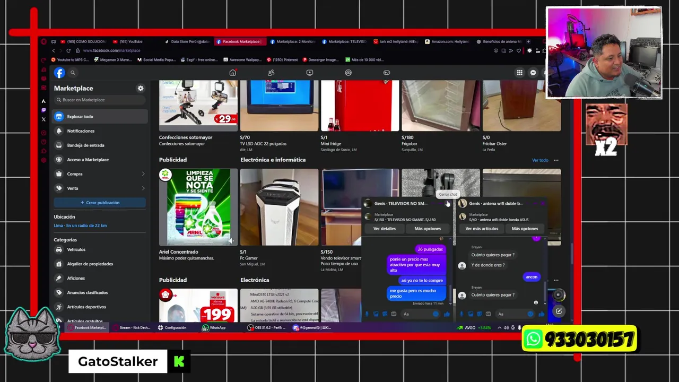Click Ver más artículos button
The width and height of the screenshot is (679, 382).
tap(482, 229)
